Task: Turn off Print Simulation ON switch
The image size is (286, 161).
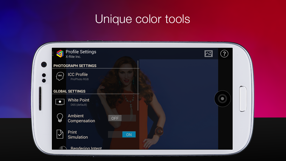Action: coord(122,134)
